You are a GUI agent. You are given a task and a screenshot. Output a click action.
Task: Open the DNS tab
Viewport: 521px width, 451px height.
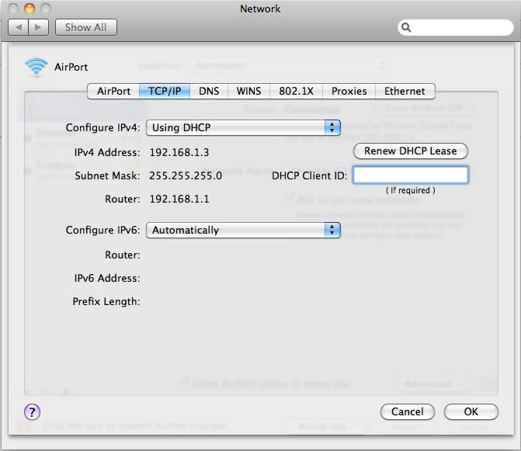pos(209,91)
